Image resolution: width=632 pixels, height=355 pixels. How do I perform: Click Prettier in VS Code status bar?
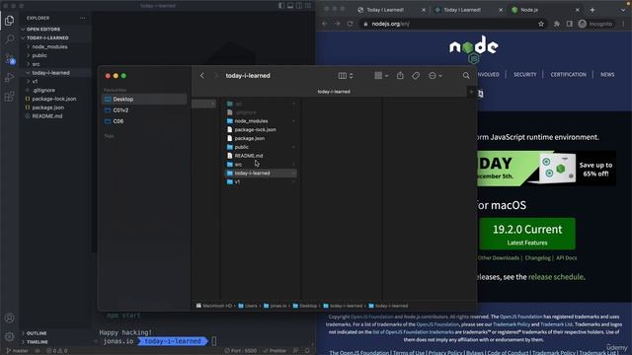pos(275,351)
